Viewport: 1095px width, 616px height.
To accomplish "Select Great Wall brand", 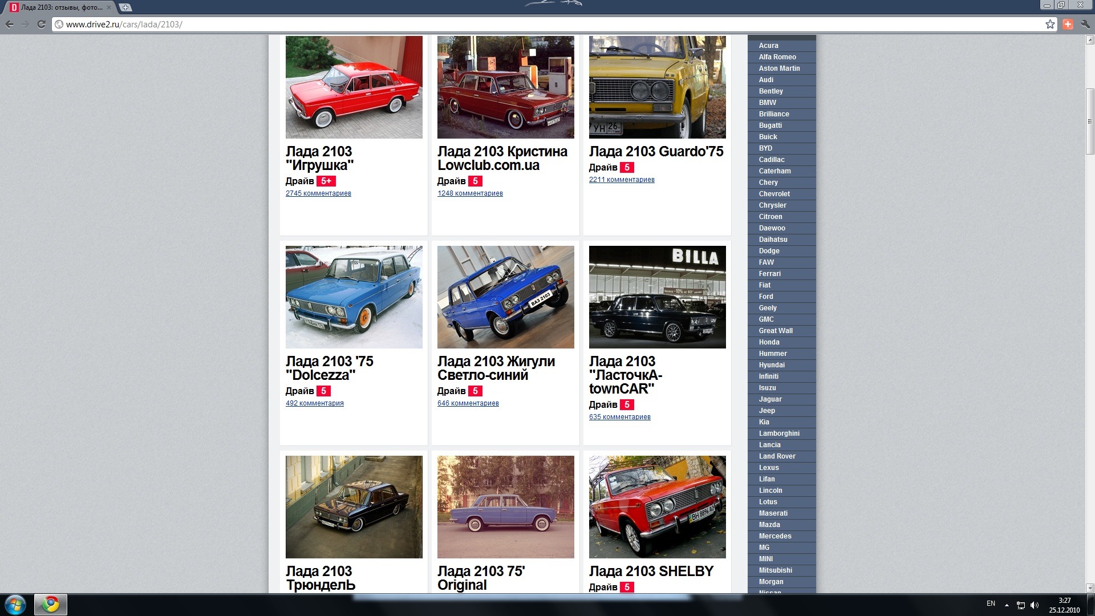I will 782,331.
